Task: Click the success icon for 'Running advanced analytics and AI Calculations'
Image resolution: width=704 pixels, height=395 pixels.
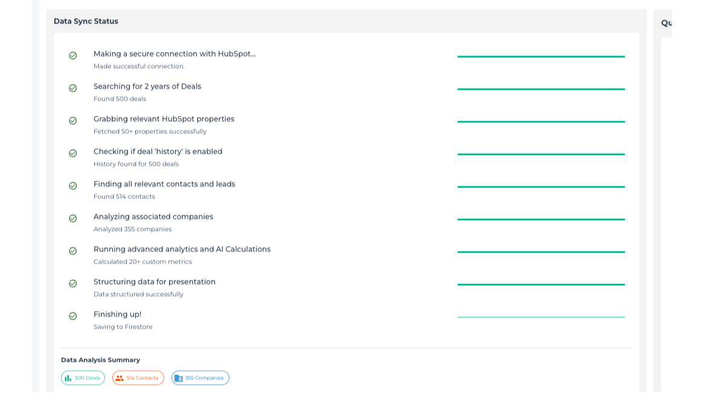Action: pos(73,250)
